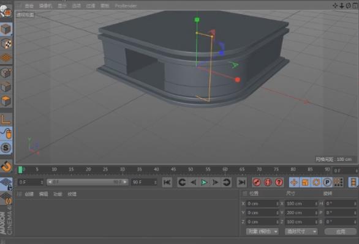Click the viewport zoom camera icon
The width and height of the screenshot is (359, 244).
pos(342,6)
